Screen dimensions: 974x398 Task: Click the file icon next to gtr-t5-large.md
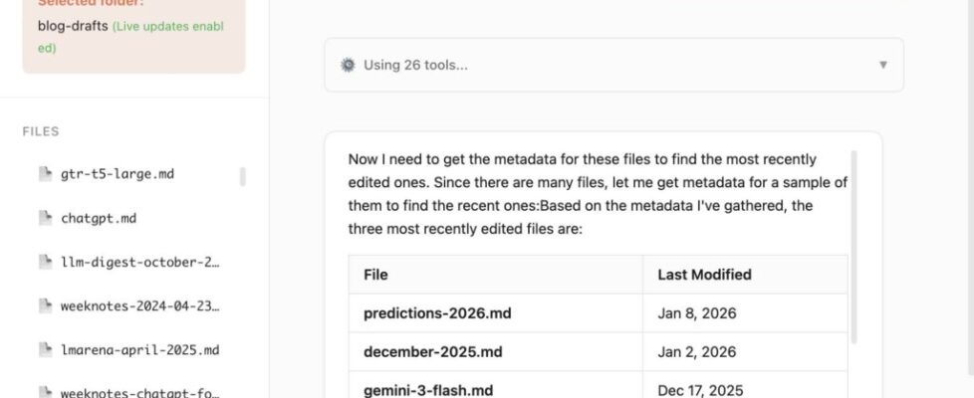pyautogui.click(x=44, y=173)
